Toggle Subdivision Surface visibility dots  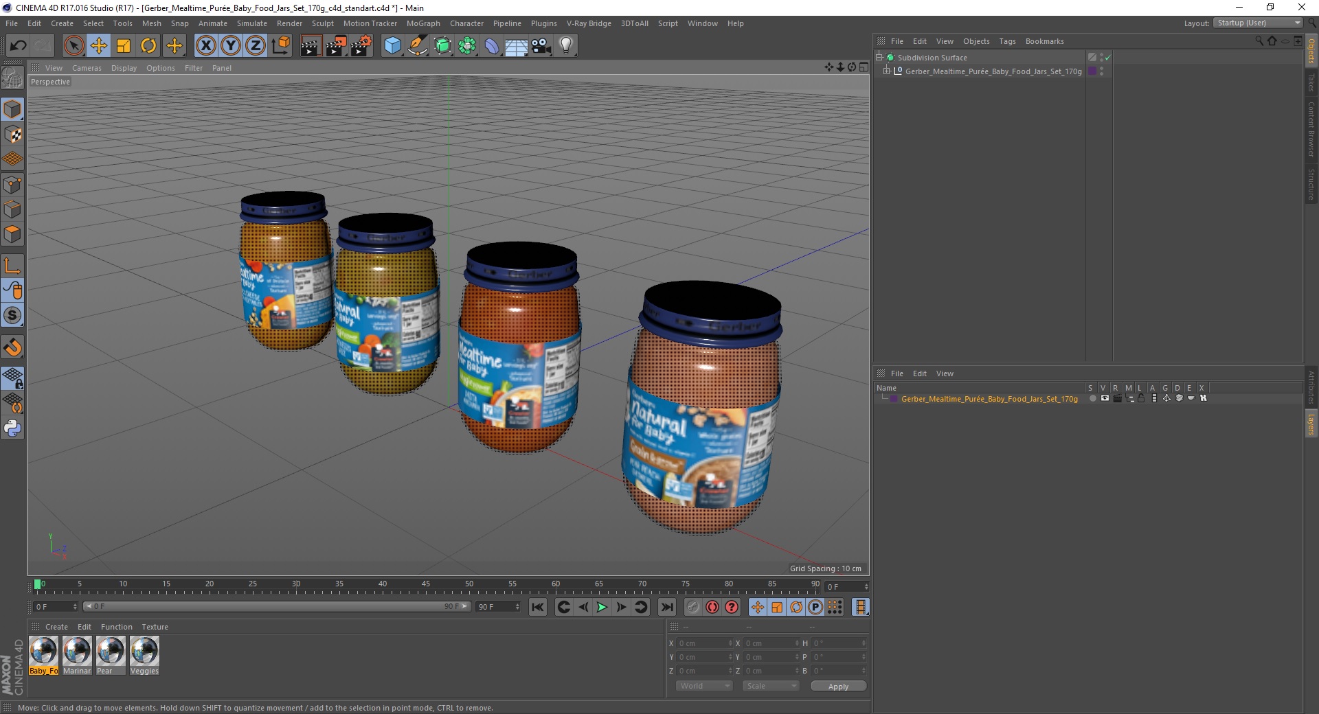point(1101,58)
